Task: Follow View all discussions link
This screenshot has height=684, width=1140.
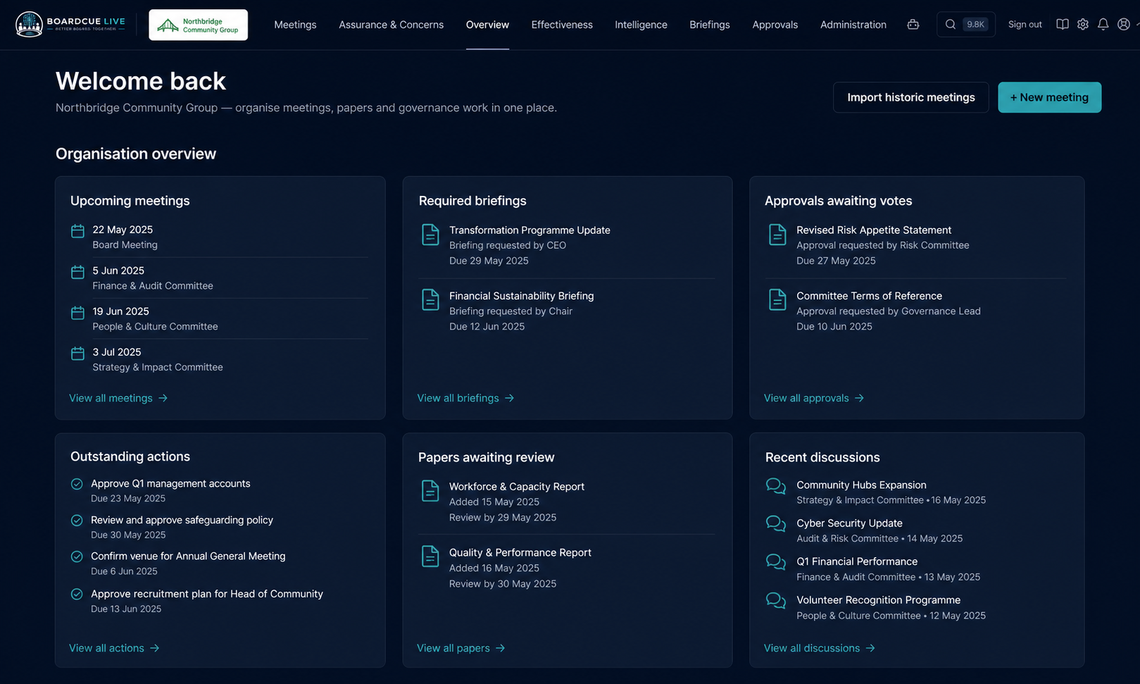Action: click(819, 648)
